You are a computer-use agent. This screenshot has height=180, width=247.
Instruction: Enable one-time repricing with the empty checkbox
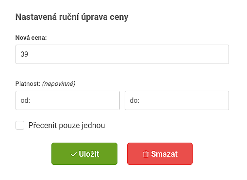click(x=20, y=125)
